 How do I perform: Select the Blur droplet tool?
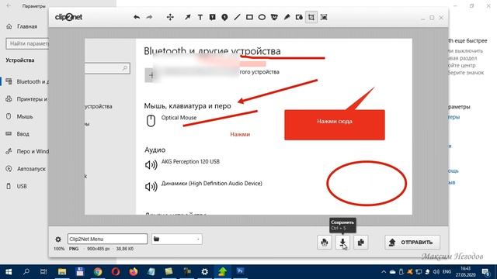[x=299, y=17]
